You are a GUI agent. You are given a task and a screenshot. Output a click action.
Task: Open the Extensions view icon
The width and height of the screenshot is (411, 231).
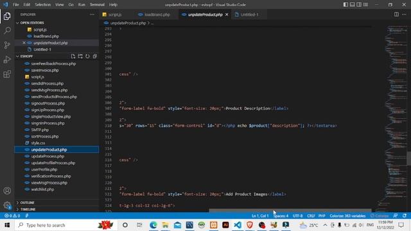[7, 74]
